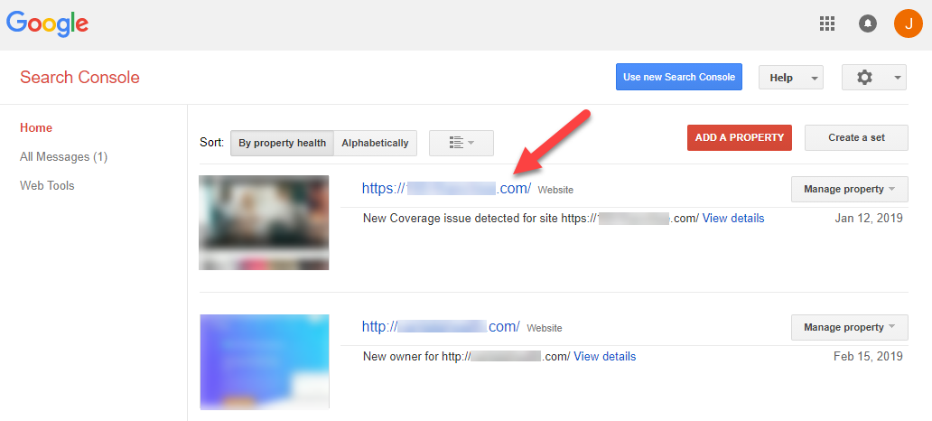Sort properties Alphabetically
The width and height of the screenshot is (932, 421).
pos(375,143)
